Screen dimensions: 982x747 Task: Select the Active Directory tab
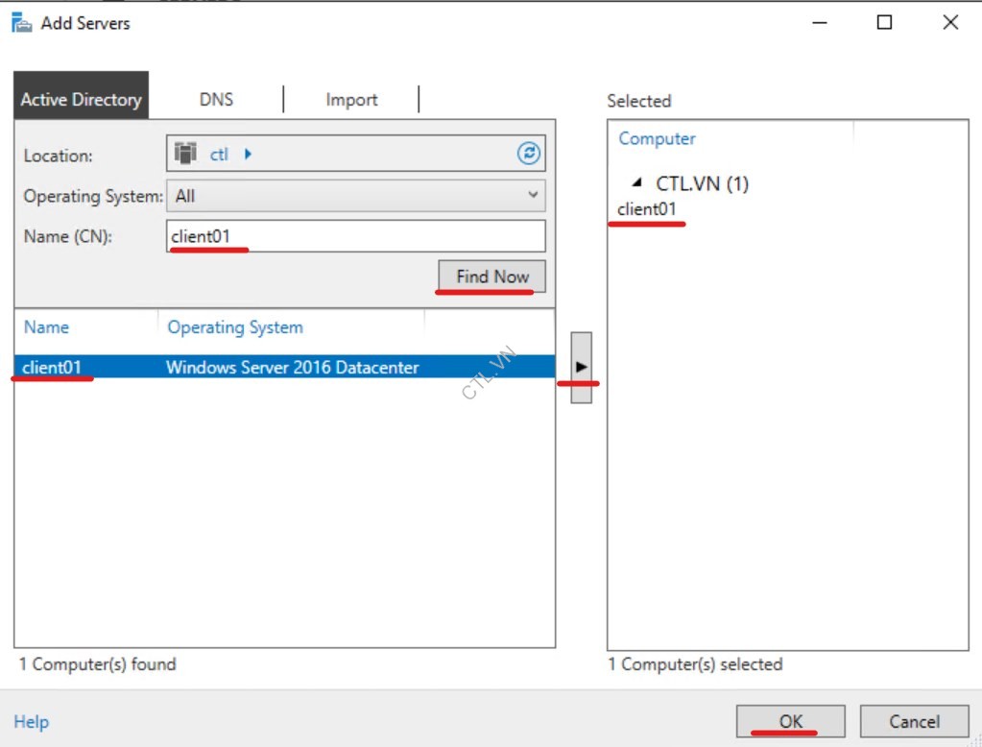tap(81, 97)
